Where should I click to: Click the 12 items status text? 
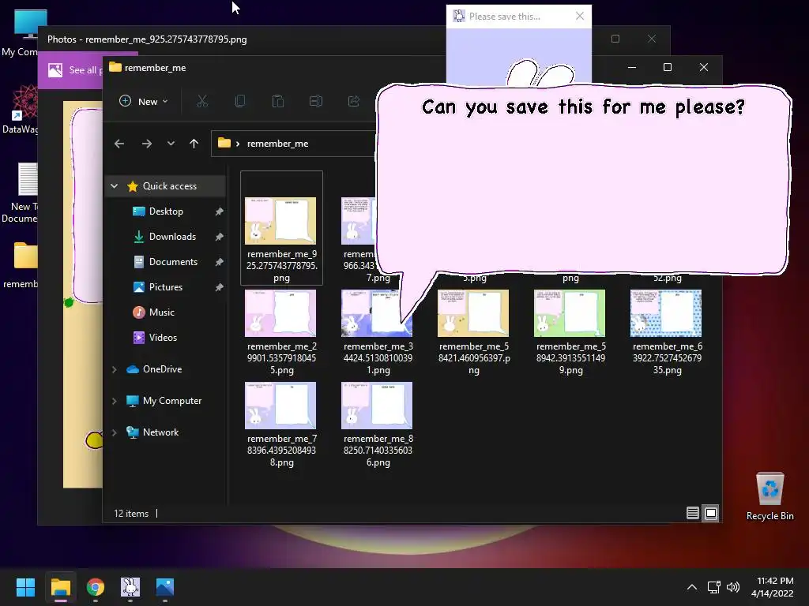131,513
